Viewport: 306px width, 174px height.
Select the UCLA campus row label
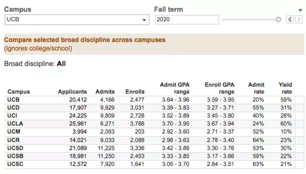point(15,124)
